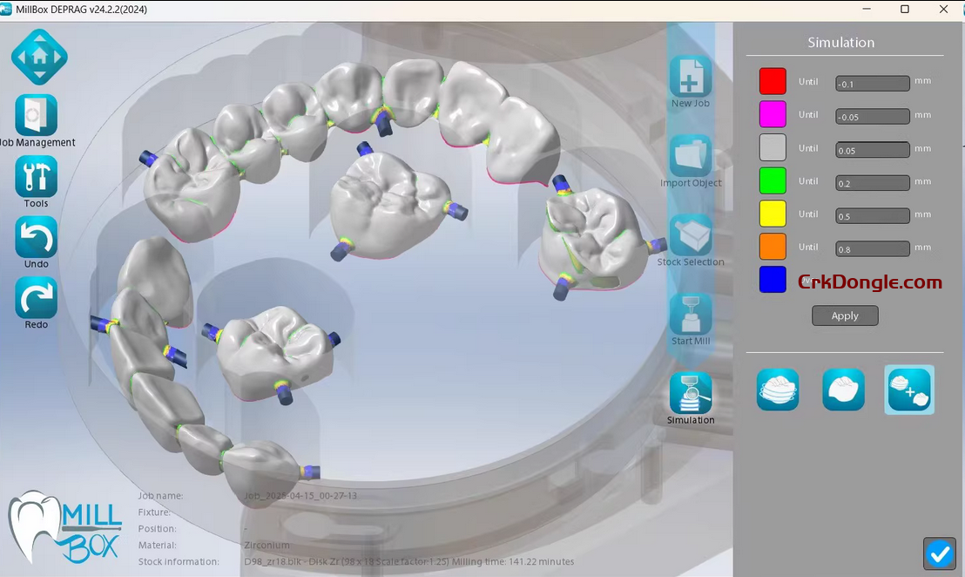Select the Tools icon
Image resolution: width=965 pixels, height=577 pixels.
click(37, 177)
